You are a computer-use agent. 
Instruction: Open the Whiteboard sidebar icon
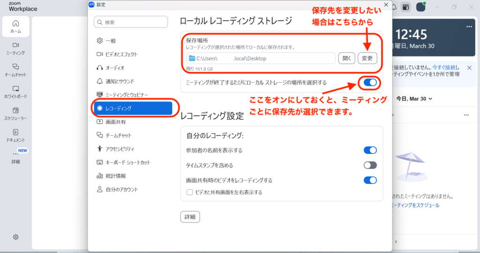(x=15, y=91)
